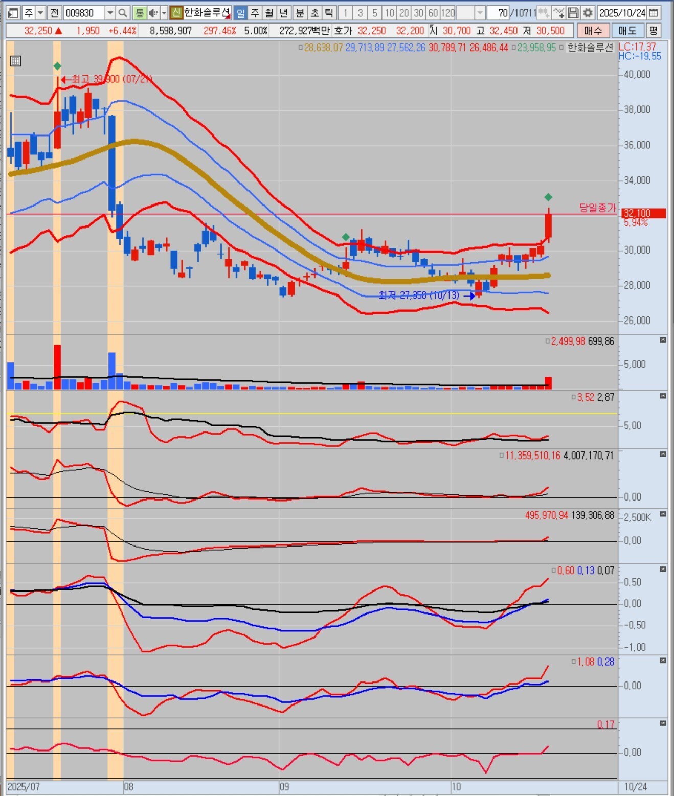This screenshot has width=674, height=796.
Task: Choose the 30 interval button
Action: click(x=419, y=13)
